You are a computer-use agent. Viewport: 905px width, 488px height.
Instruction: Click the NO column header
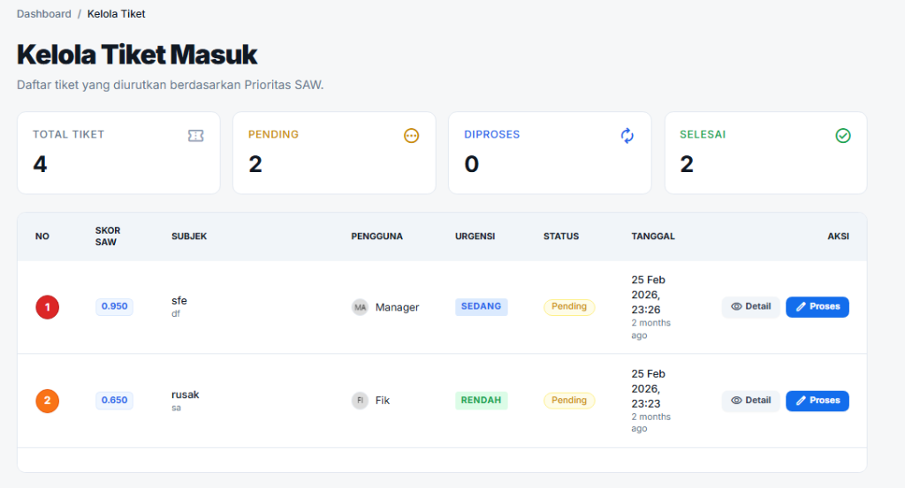click(42, 236)
